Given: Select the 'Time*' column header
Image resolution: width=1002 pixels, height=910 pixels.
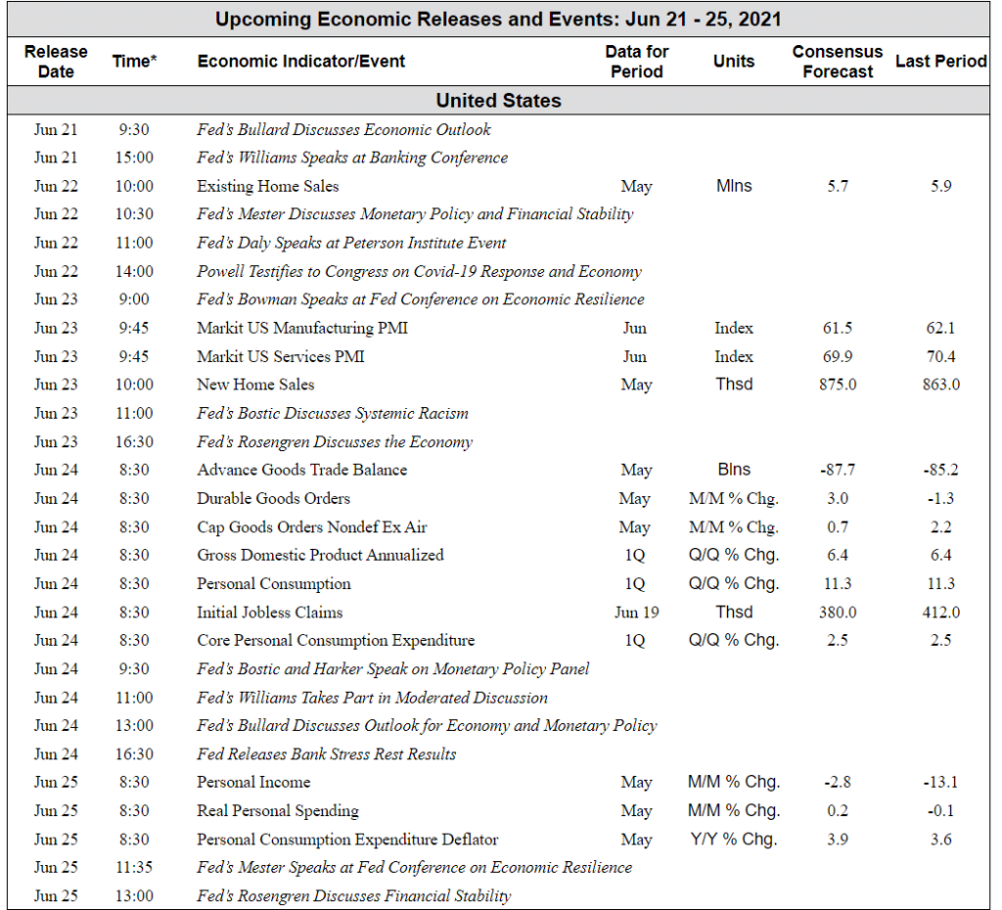Looking at the screenshot, I should (x=135, y=62).
